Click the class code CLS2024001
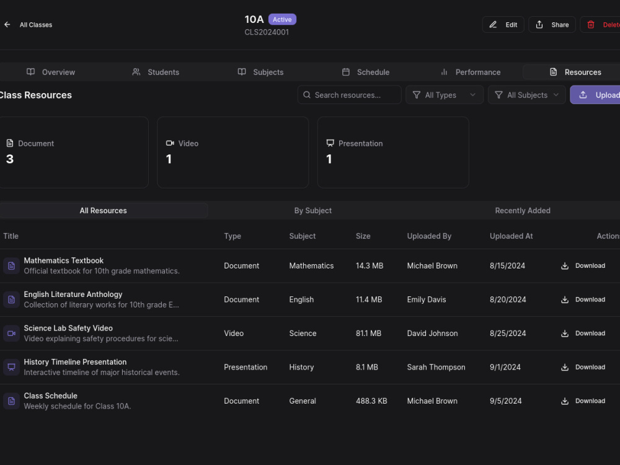 coord(267,32)
